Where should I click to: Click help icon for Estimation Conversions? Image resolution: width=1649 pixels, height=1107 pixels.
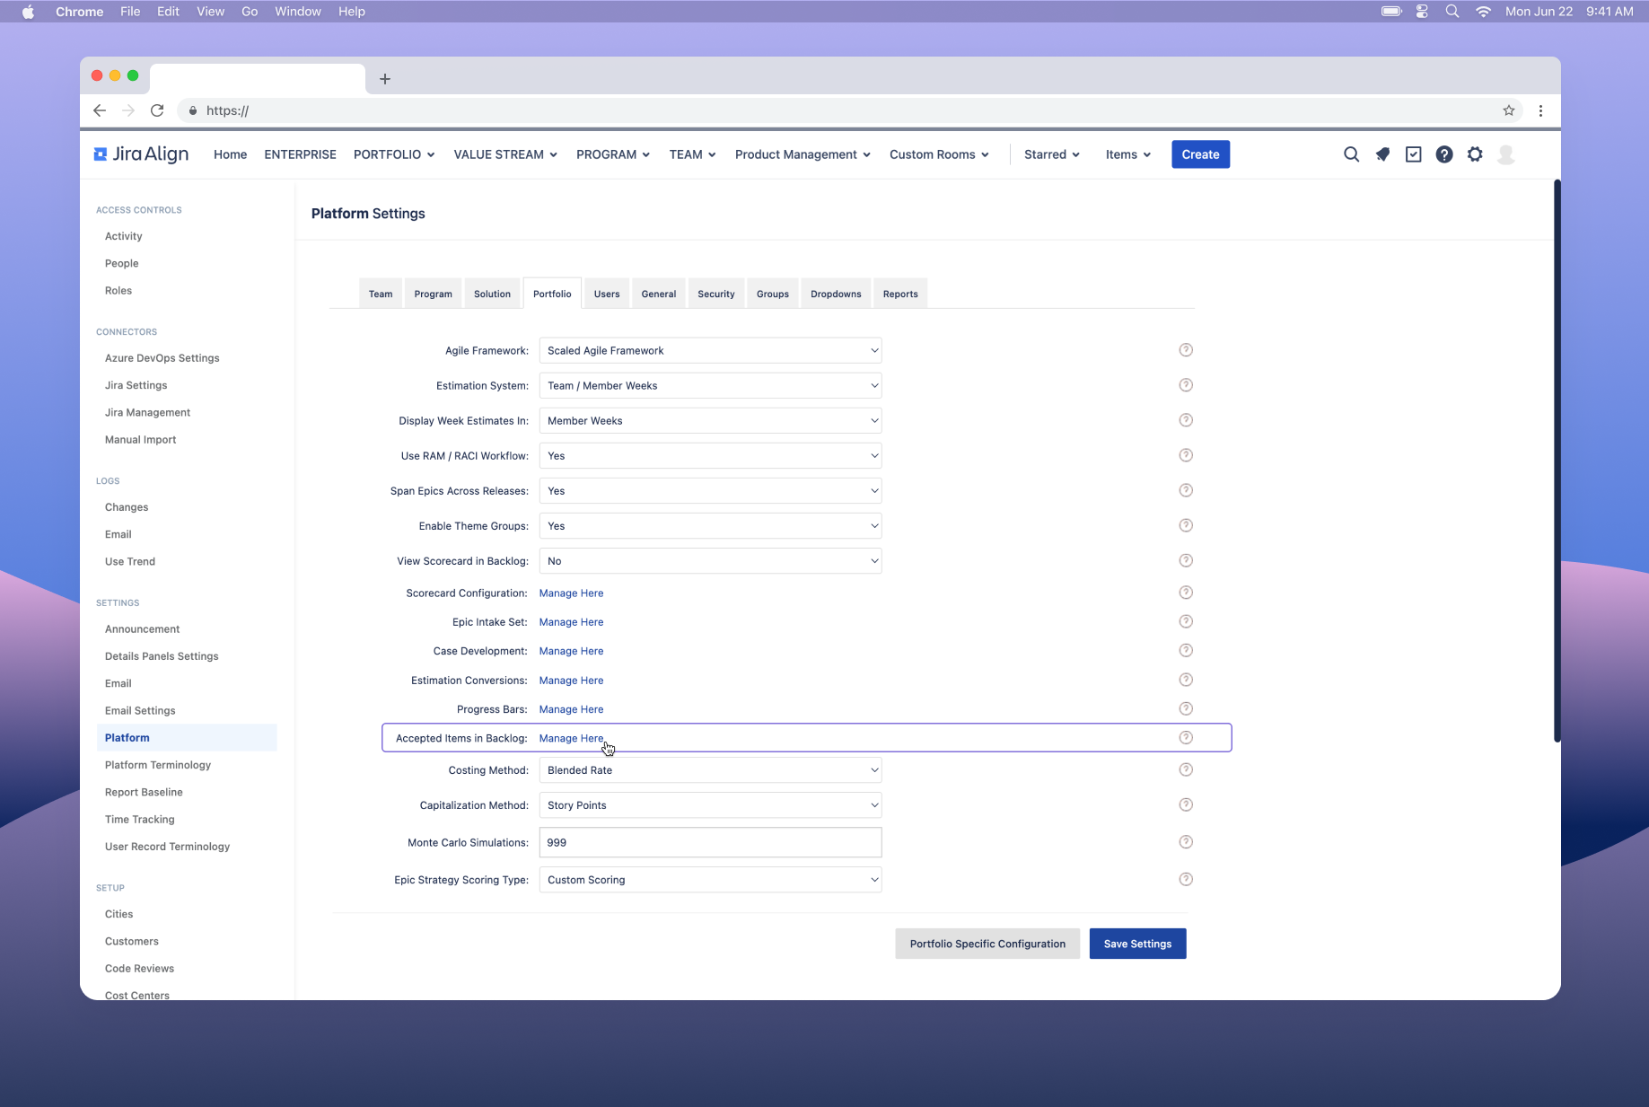[x=1186, y=680]
